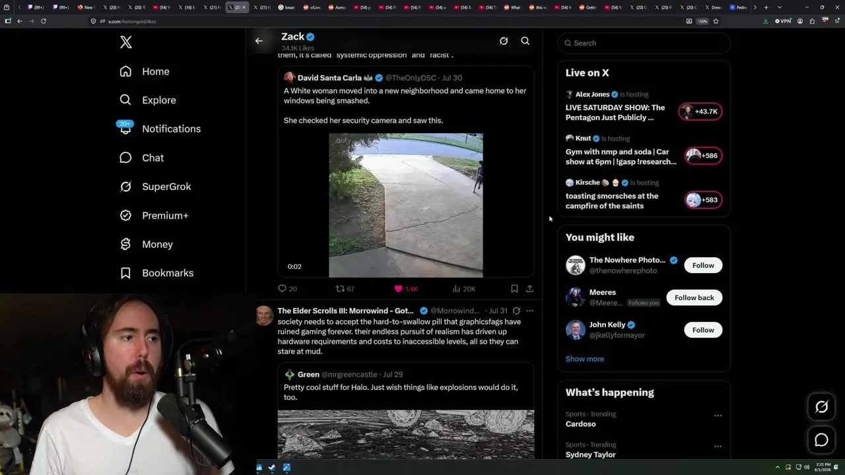The height and width of the screenshot is (475, 845).
Task: Reload the page in the browser
Action: (x=44, y=21)
